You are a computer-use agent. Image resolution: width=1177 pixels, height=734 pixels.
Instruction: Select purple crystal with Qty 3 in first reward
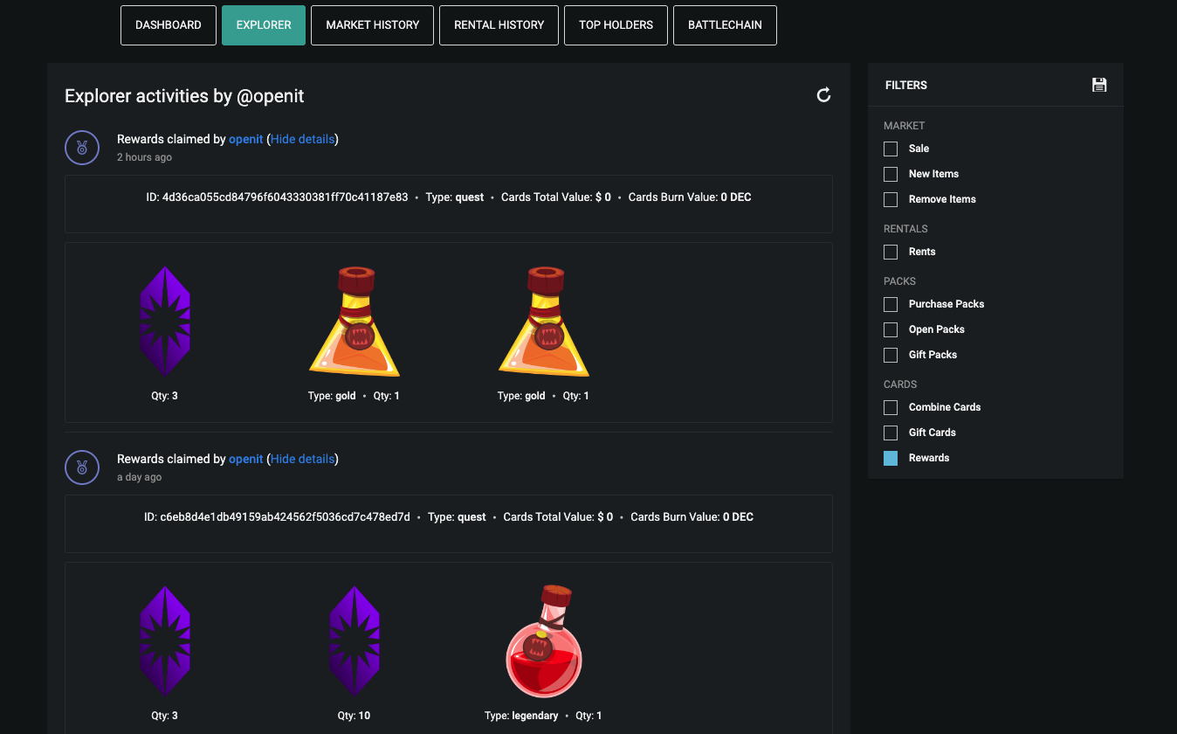(165, 322)
